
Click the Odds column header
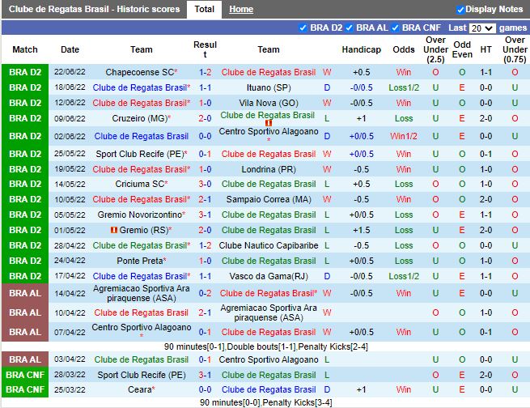404,49
